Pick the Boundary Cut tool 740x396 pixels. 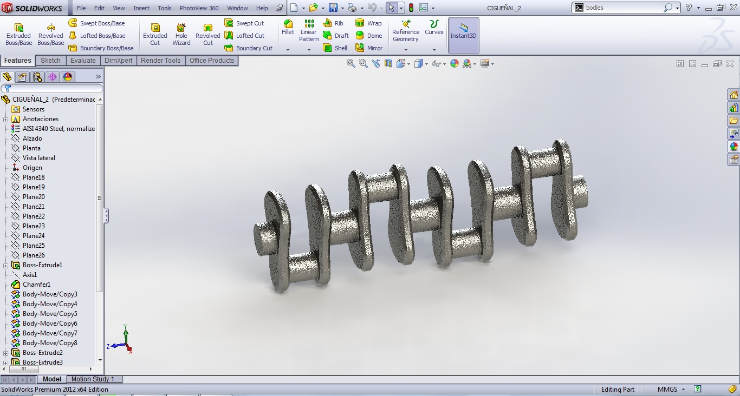(249, 48)
